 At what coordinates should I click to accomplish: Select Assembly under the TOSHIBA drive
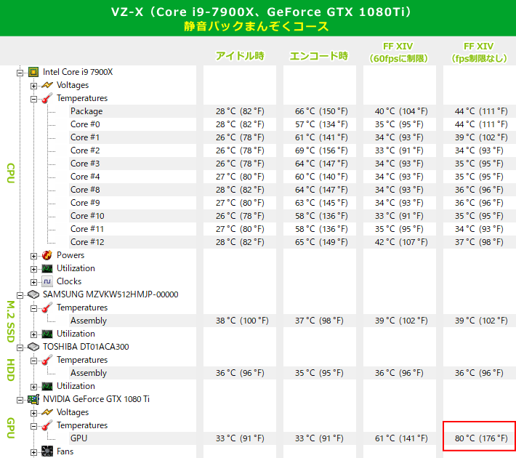[89, 373]
